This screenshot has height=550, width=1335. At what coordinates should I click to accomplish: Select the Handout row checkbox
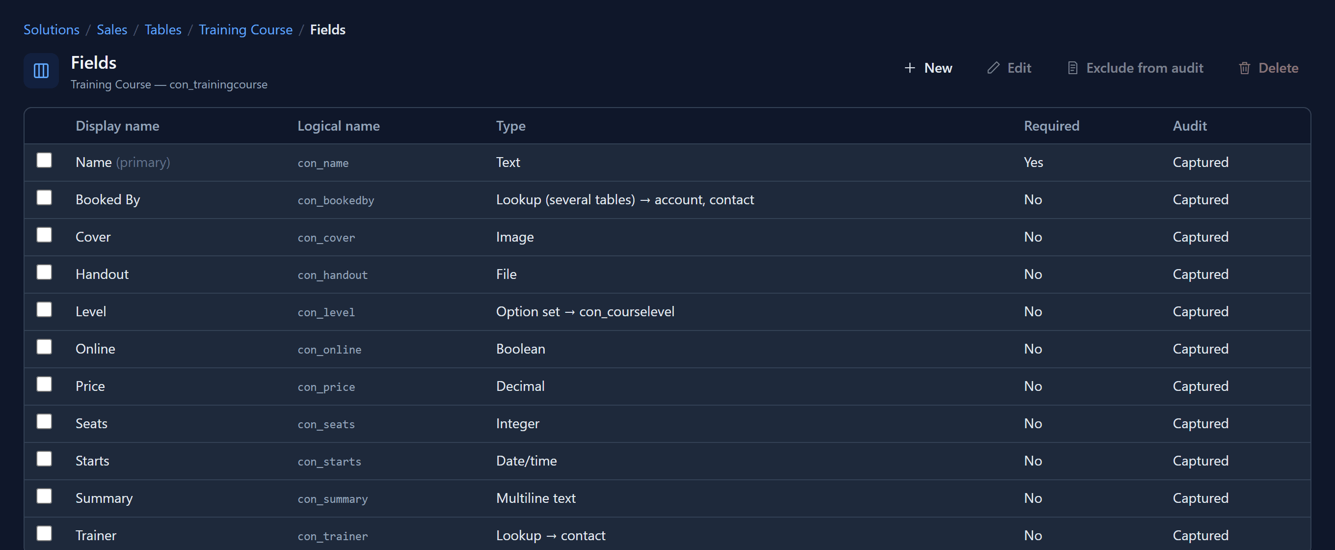(44, 272)
